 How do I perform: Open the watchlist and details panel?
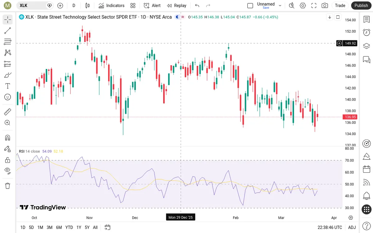(366, 19)
